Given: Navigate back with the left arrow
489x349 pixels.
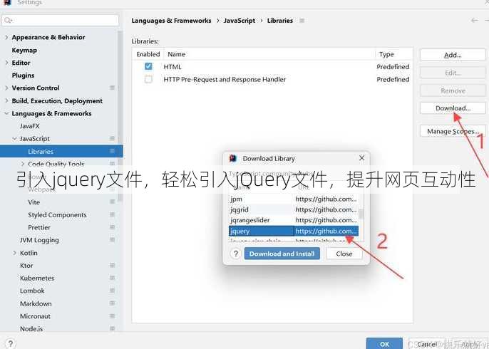Looking at the screenshot, I should [474, 21].
